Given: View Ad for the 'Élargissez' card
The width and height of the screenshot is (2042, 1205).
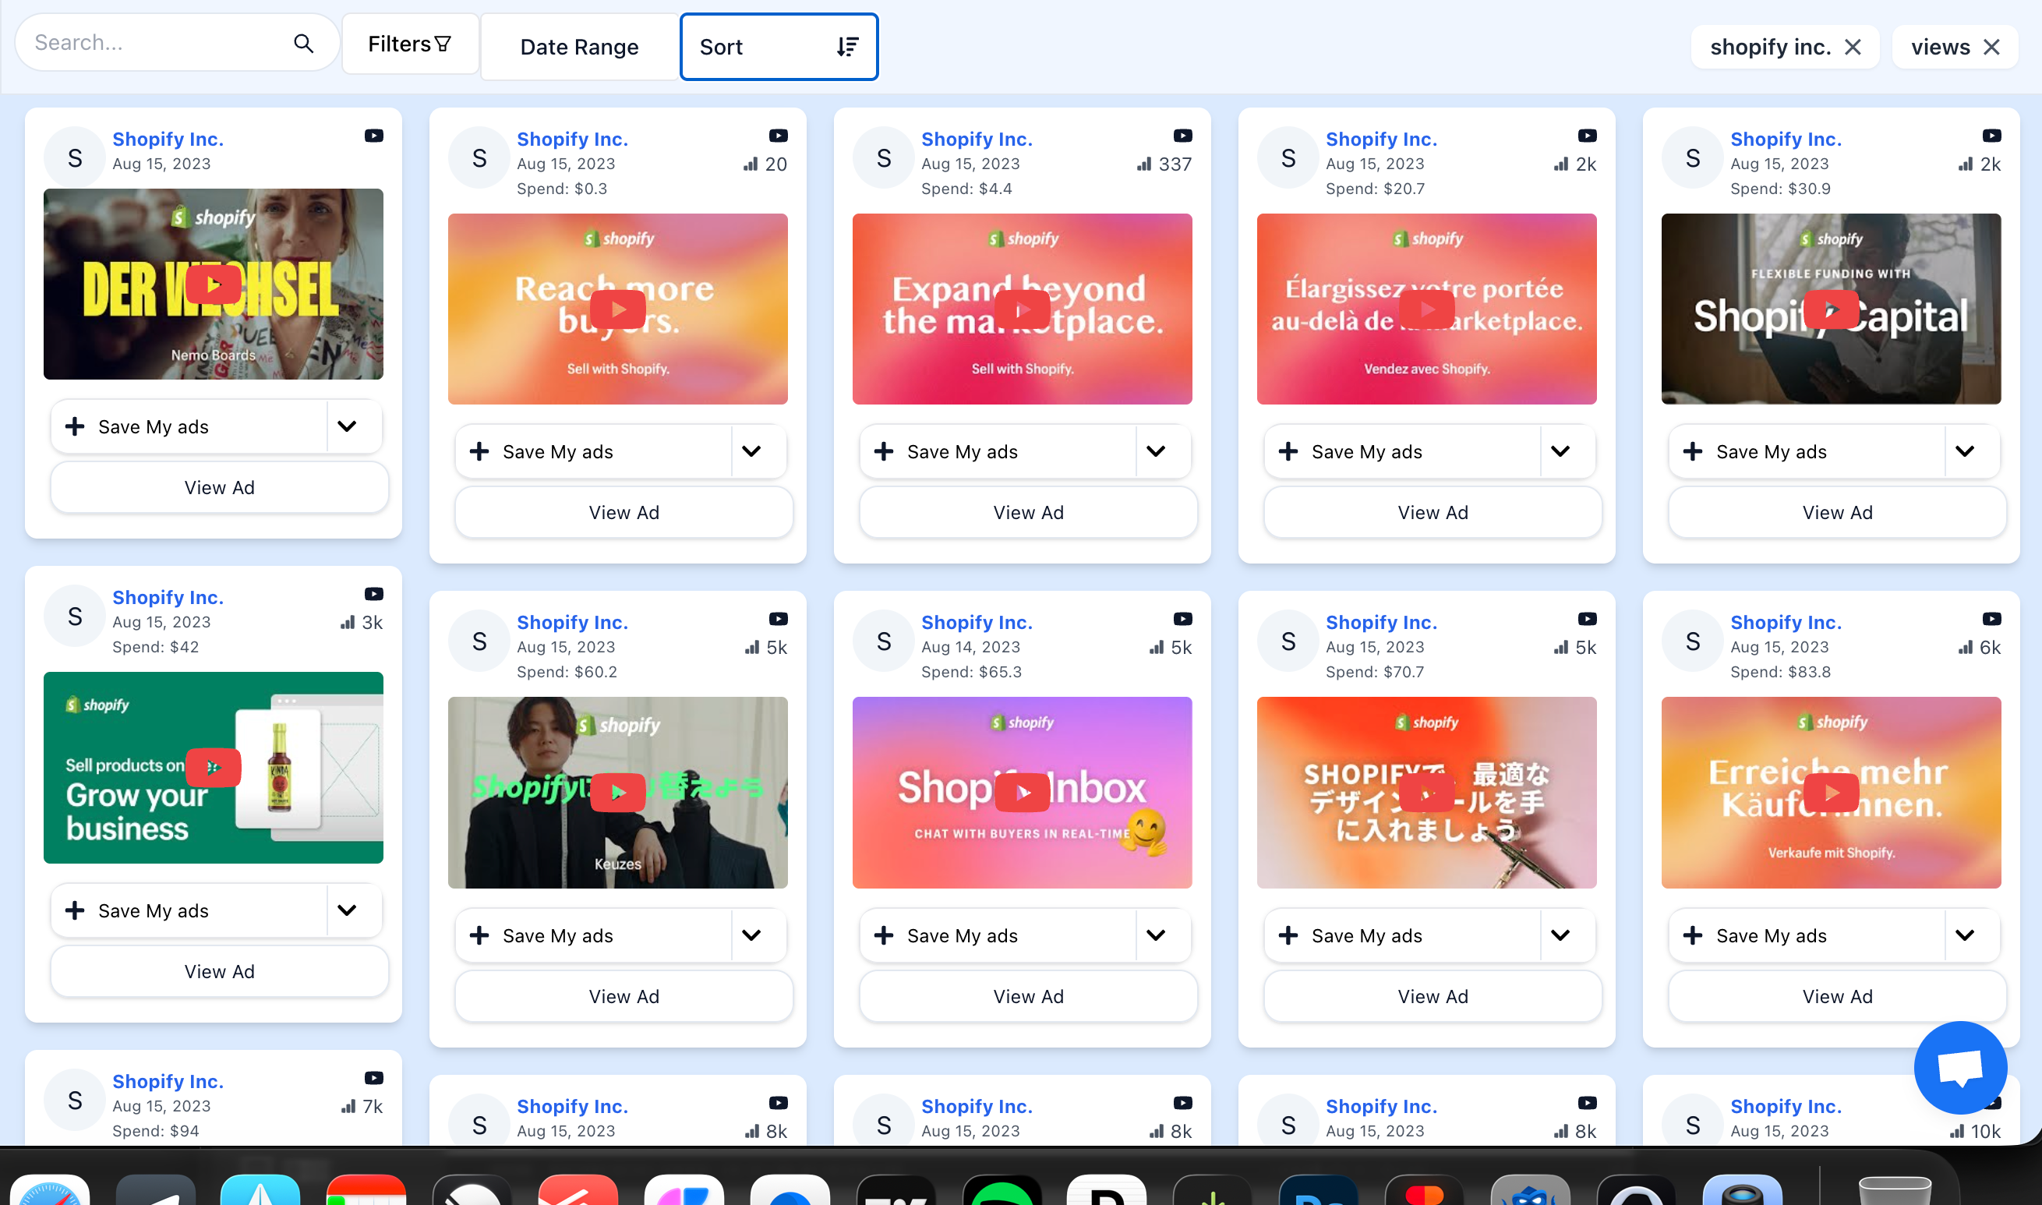Looking at the screenshot, I should 1433,512.
